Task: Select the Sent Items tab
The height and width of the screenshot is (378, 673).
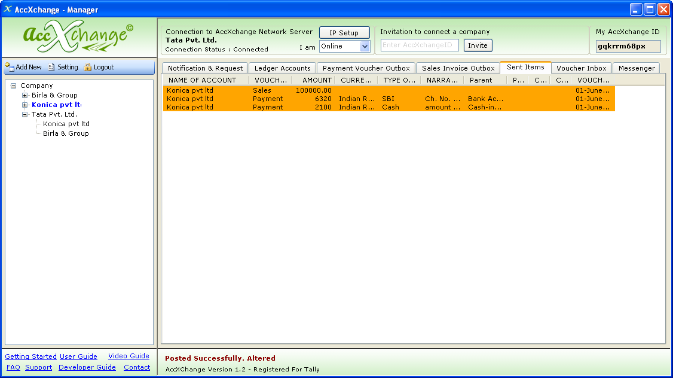Action: tap(525, 67)
